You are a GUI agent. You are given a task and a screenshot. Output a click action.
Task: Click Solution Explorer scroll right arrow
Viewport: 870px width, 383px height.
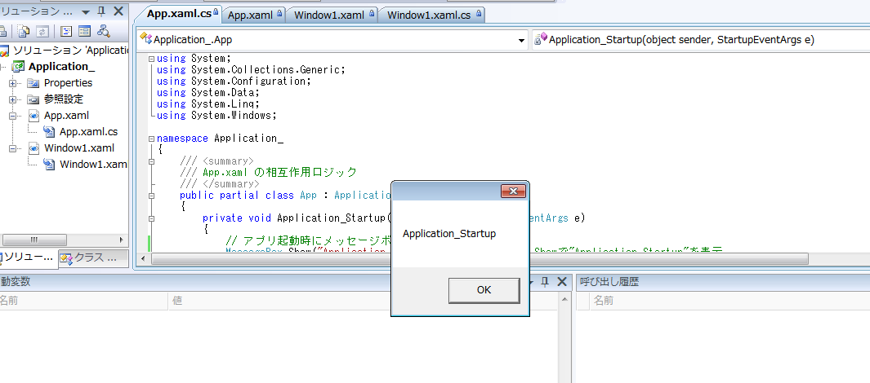pos(122,240)
